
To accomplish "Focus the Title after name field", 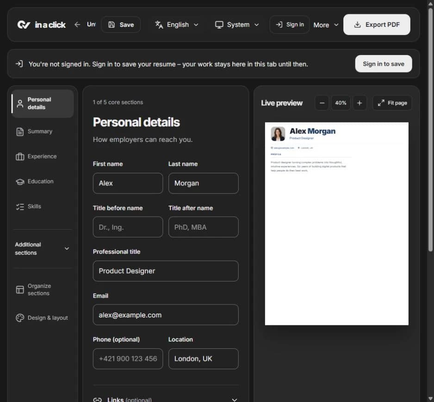I will (x=204, y=227).
